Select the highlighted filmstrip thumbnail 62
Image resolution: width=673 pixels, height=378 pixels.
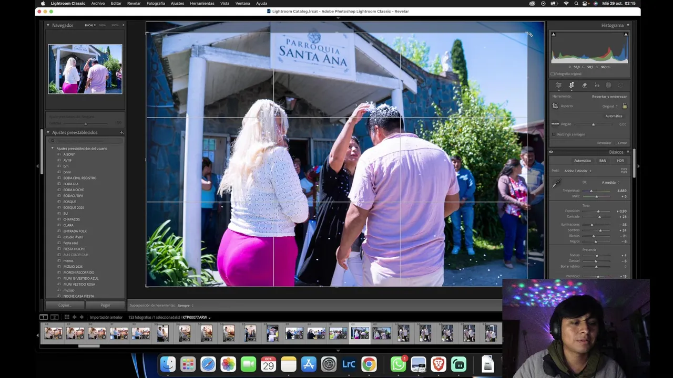pyautogui.click(x=360, y=333)
